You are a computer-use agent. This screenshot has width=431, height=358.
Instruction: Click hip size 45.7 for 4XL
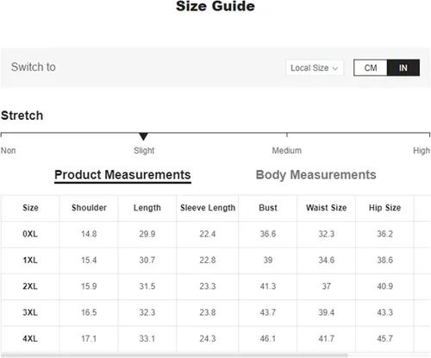[384, 338]
